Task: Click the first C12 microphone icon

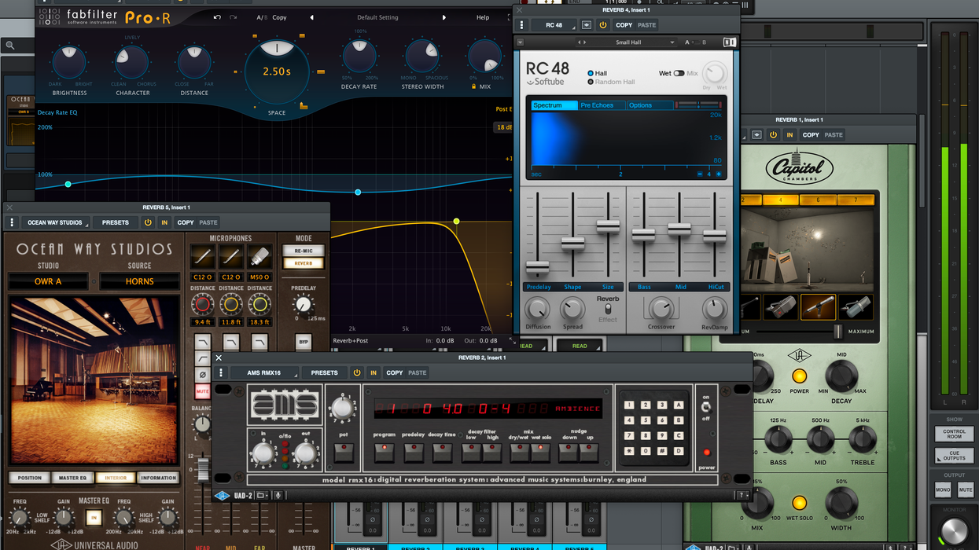Action: click(x=202, y=256)
